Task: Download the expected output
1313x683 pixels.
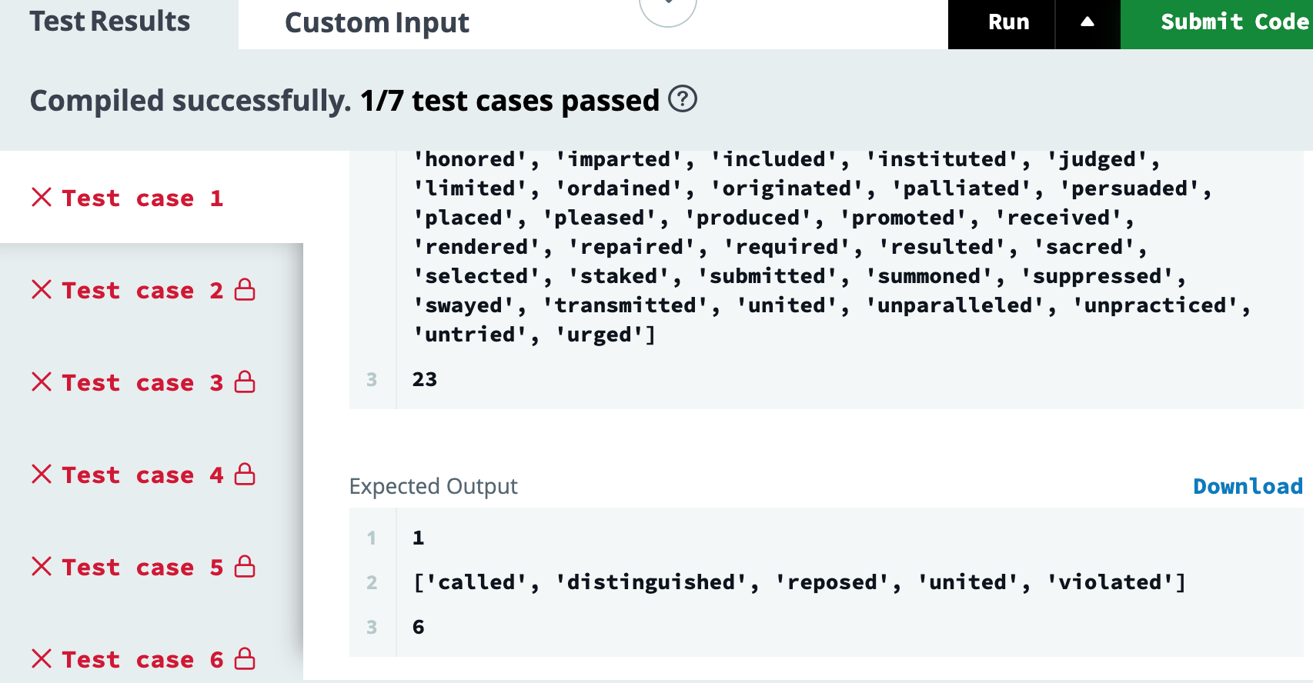Action: (x=1248, y=486)
